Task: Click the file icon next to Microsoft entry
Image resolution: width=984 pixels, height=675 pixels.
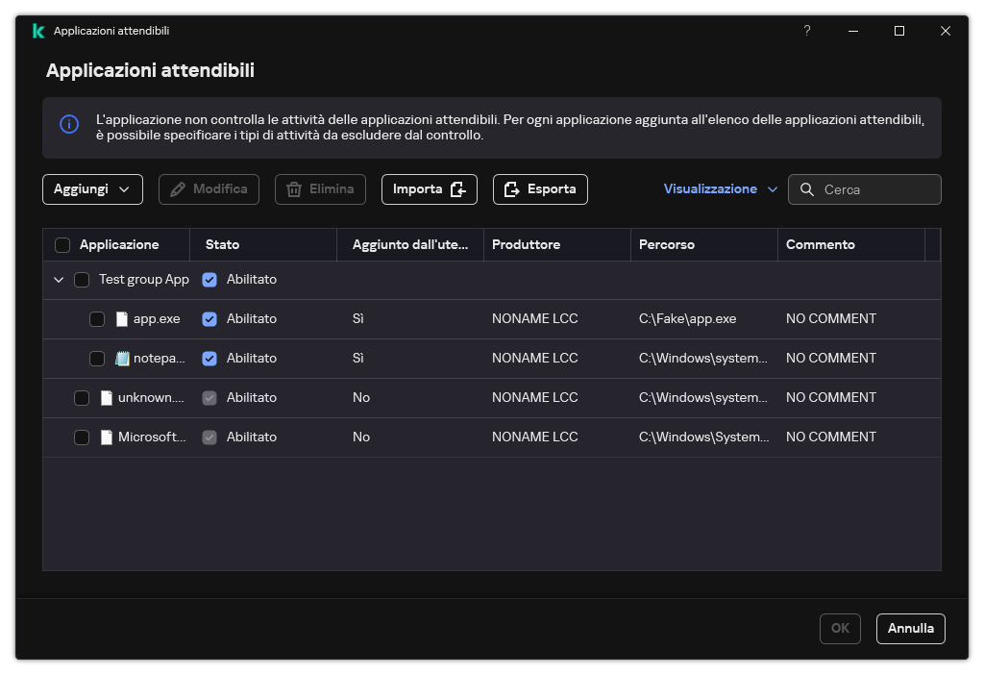Action: pos(106,437)
